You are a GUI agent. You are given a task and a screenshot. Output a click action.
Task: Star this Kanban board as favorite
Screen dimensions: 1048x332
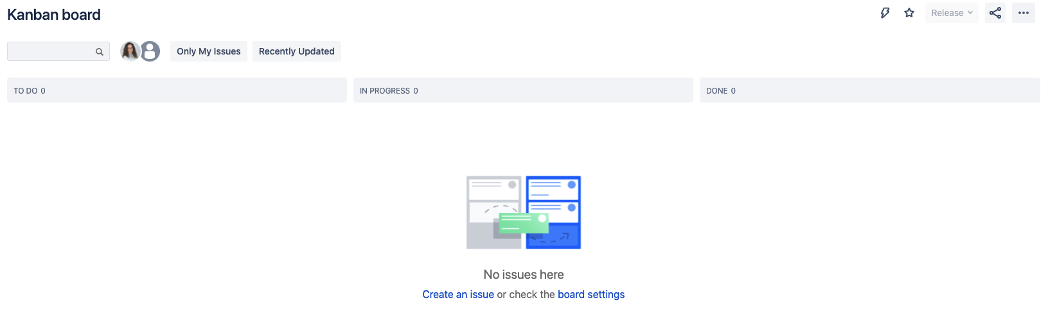click(909, 13)
